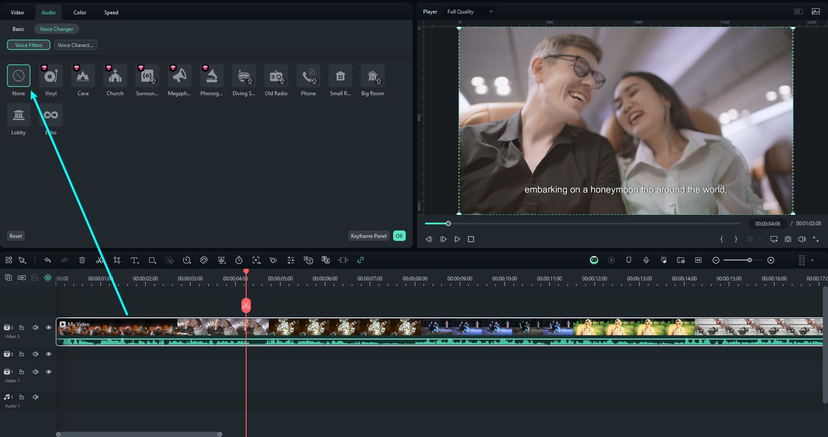828x437 pixels.
Task: Open the dropdown next to the player's mark clip icon
Action: point(760,239)
